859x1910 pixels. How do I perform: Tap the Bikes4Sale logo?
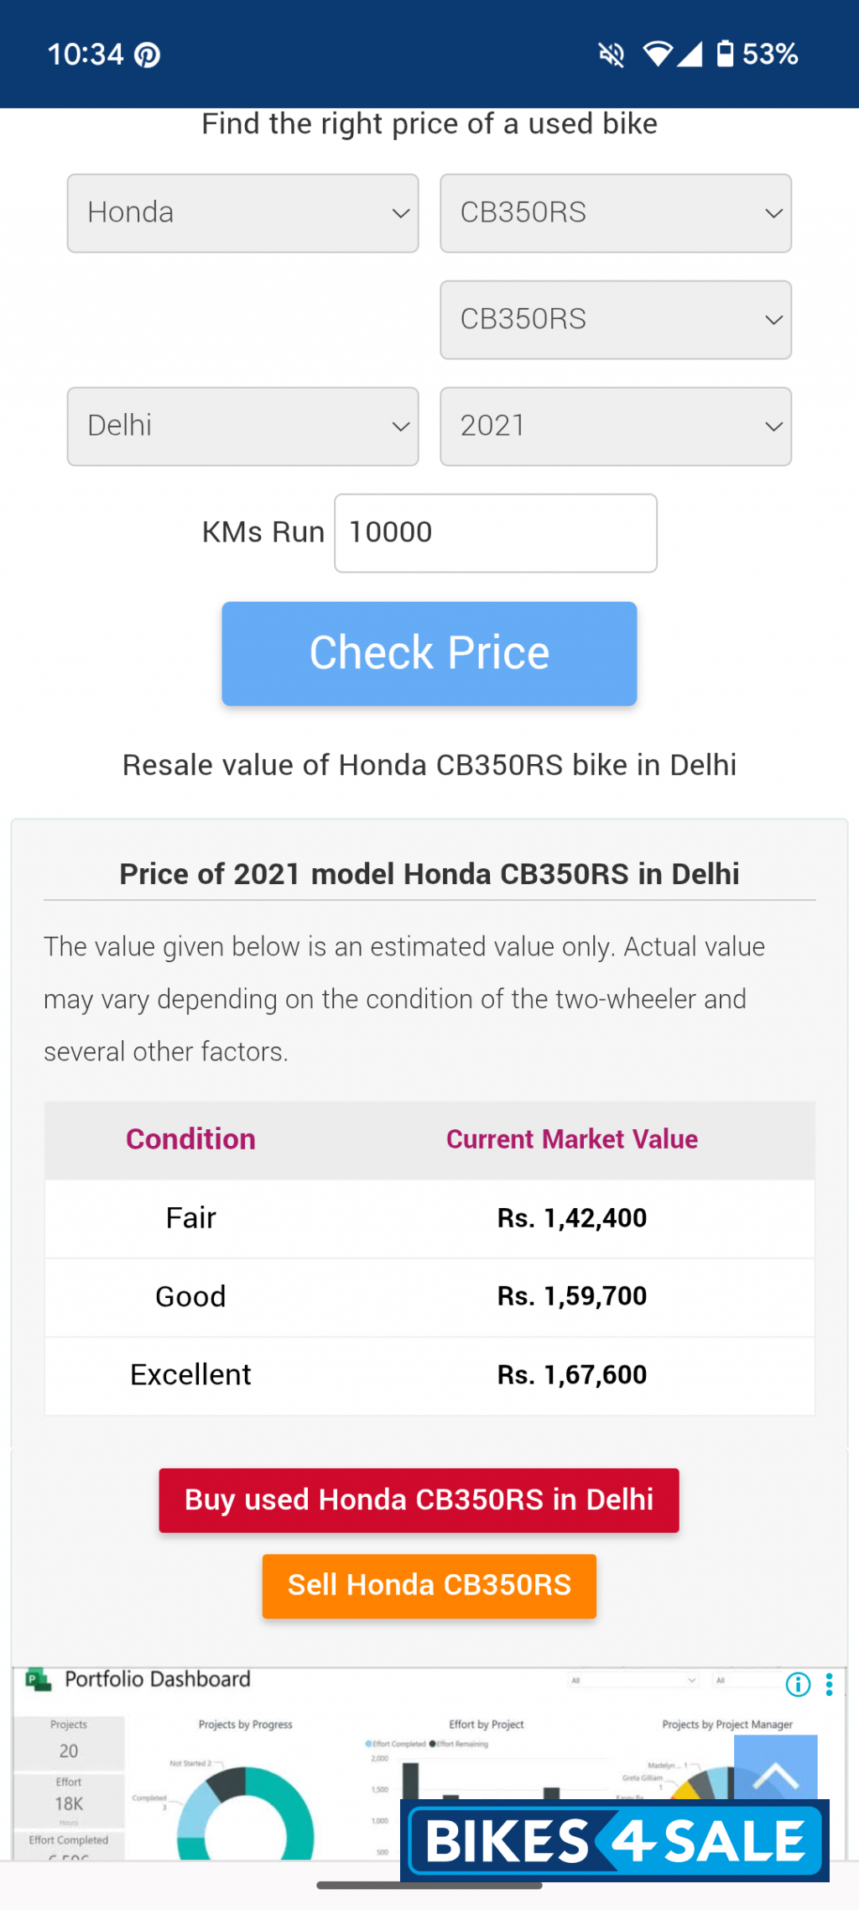(x=615, y=1840)
